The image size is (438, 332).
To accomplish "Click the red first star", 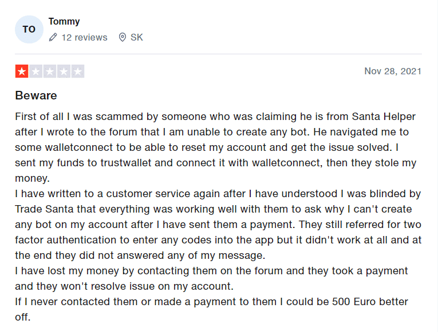I will (22, 71).
